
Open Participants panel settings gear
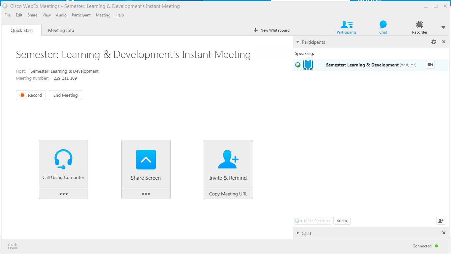[434, 42]
